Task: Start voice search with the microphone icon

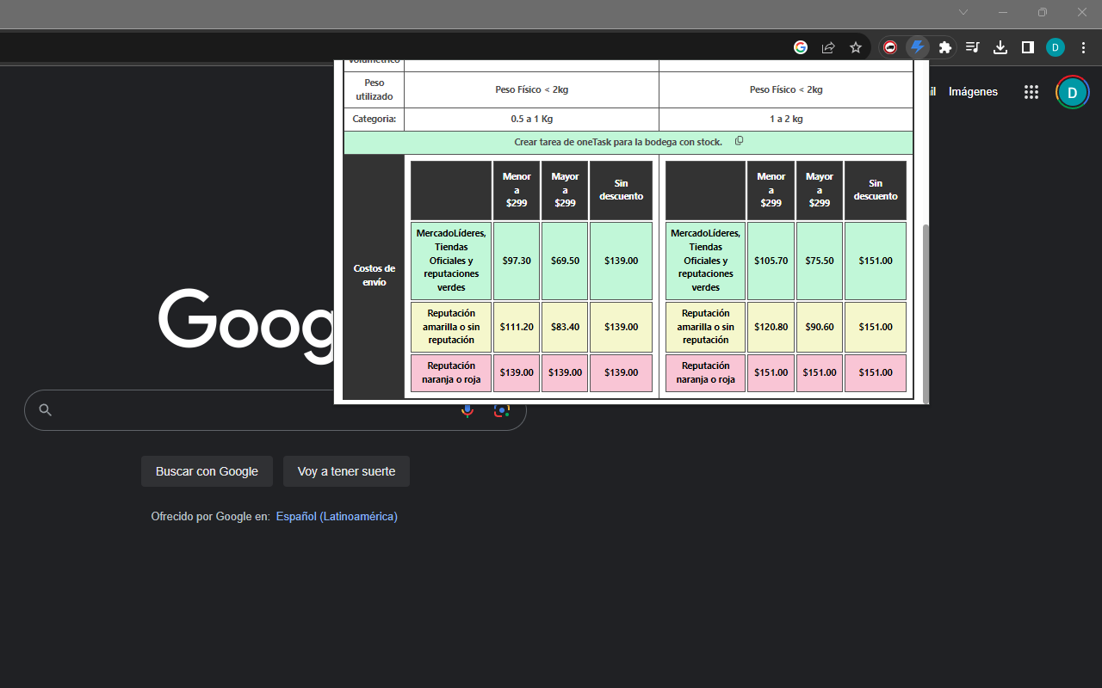Action: click(x=467, y=410)
